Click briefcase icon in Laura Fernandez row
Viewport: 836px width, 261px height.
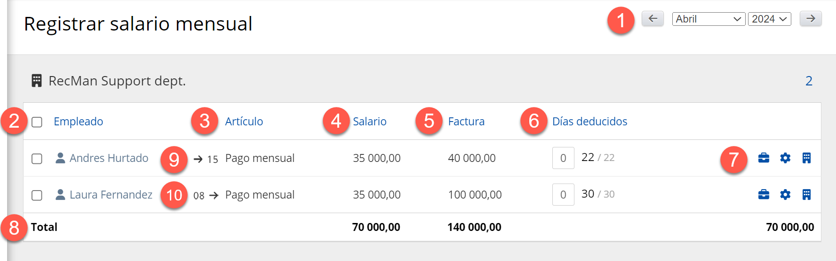pos(764,194)
